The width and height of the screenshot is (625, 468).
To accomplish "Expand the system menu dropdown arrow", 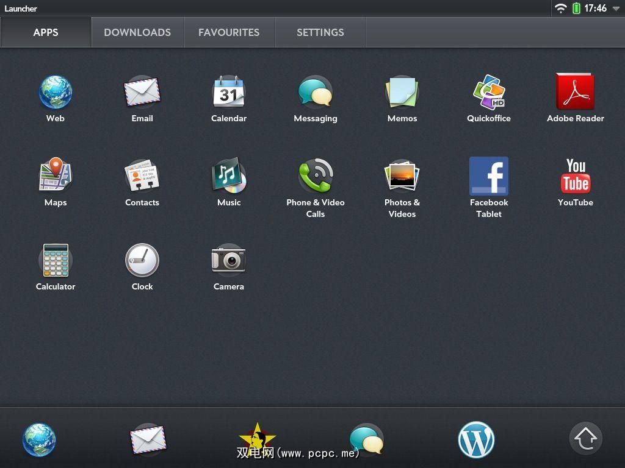I will pos(616,9).
